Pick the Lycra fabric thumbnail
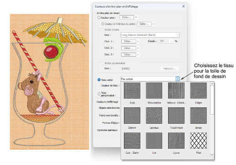This screenshot has height=165, width=236. [176, 141]
